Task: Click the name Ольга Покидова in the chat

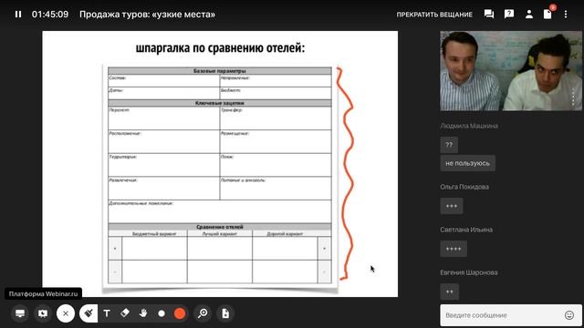Action: pyautogui.click(x=464, y=187)
